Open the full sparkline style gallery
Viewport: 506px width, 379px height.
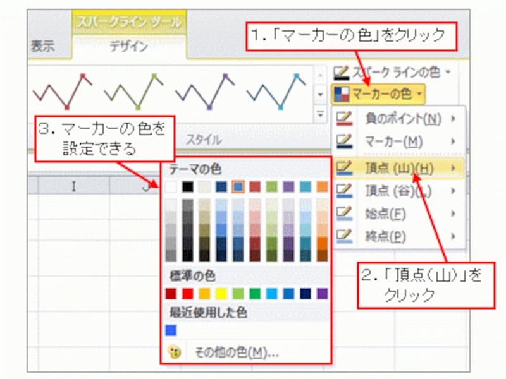tap(321, 114)
